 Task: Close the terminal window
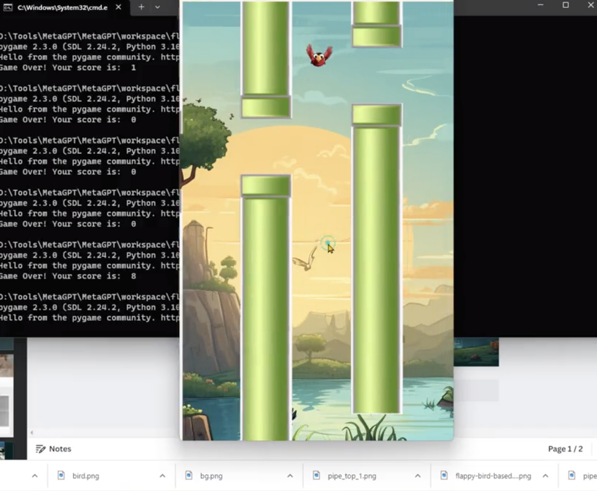coord(591,5)
